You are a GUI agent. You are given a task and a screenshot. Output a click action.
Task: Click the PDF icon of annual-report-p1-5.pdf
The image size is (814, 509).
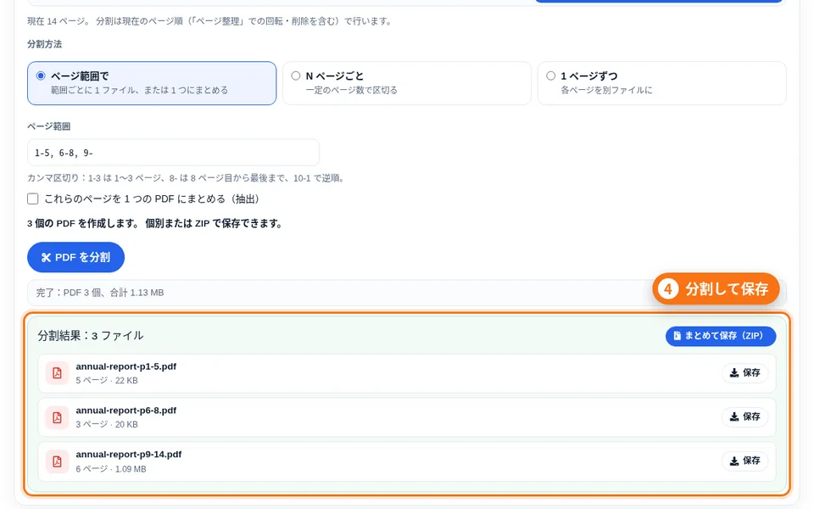point(57,373)
